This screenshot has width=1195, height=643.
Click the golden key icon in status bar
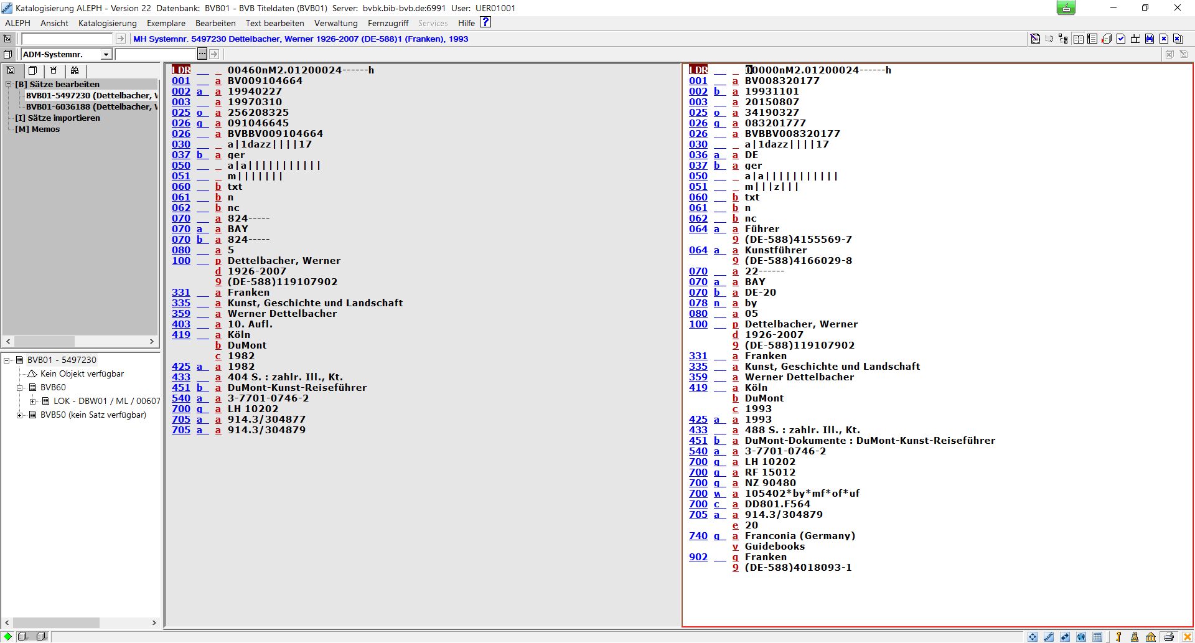click(1118, 637)
